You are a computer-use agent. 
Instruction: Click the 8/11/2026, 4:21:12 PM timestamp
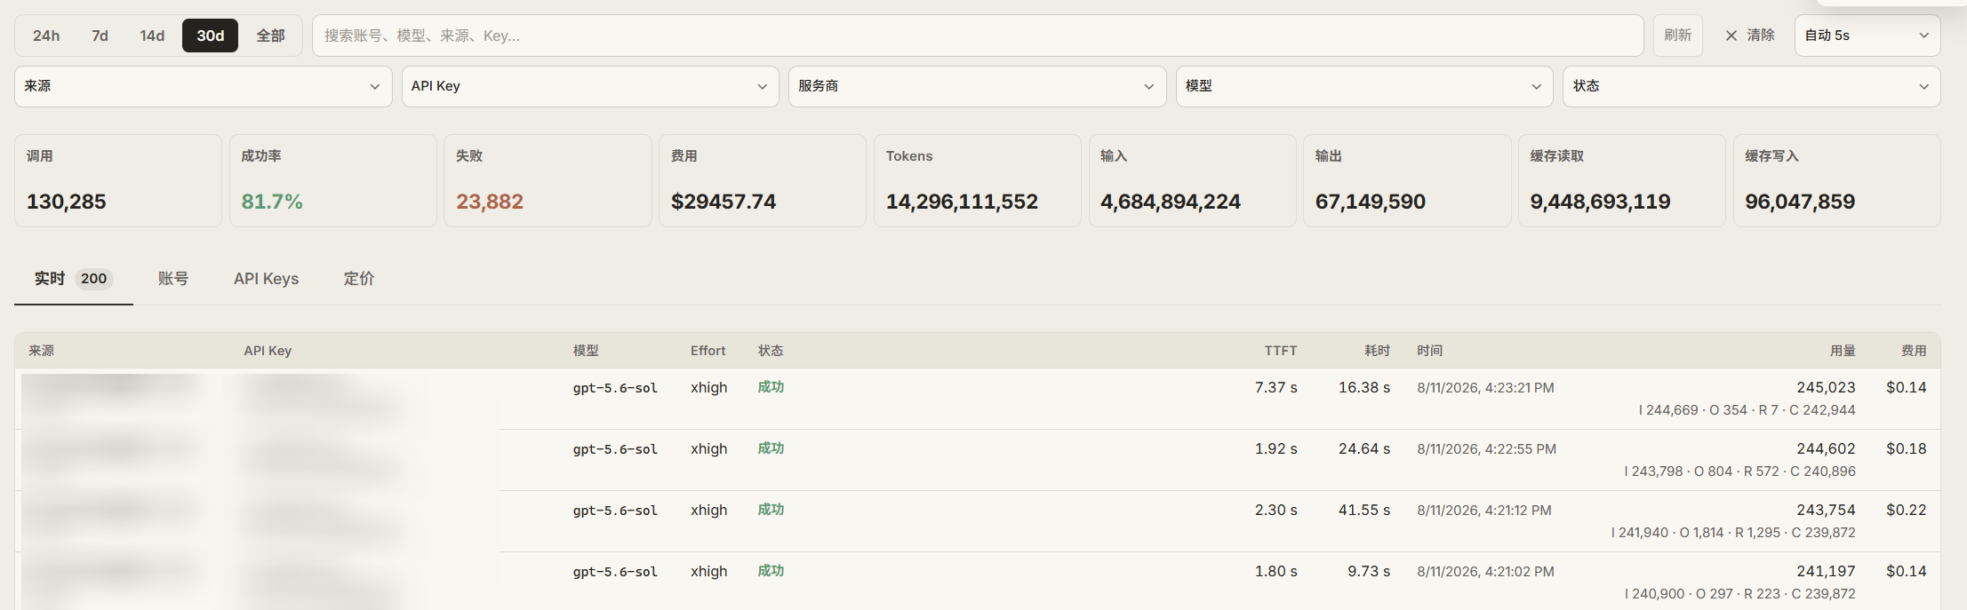(x=1484, y=511)
